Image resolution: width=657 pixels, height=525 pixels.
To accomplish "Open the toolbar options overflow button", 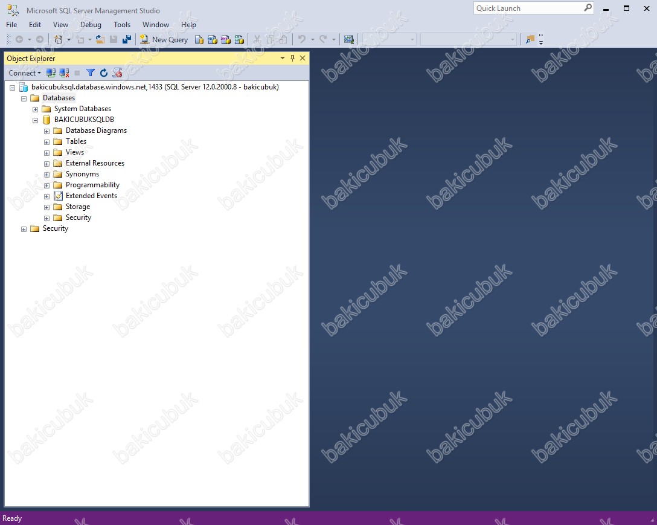I will click(541, 39).
